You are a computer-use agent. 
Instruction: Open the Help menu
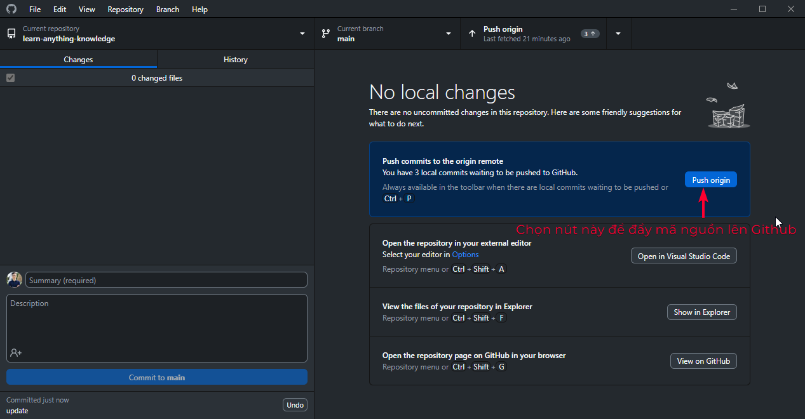pos(200,10)
